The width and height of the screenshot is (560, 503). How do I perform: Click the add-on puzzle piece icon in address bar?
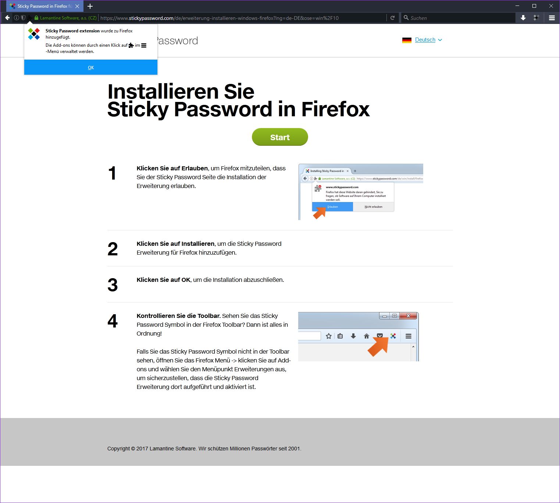pyautogui.click(x=30, y=18)
